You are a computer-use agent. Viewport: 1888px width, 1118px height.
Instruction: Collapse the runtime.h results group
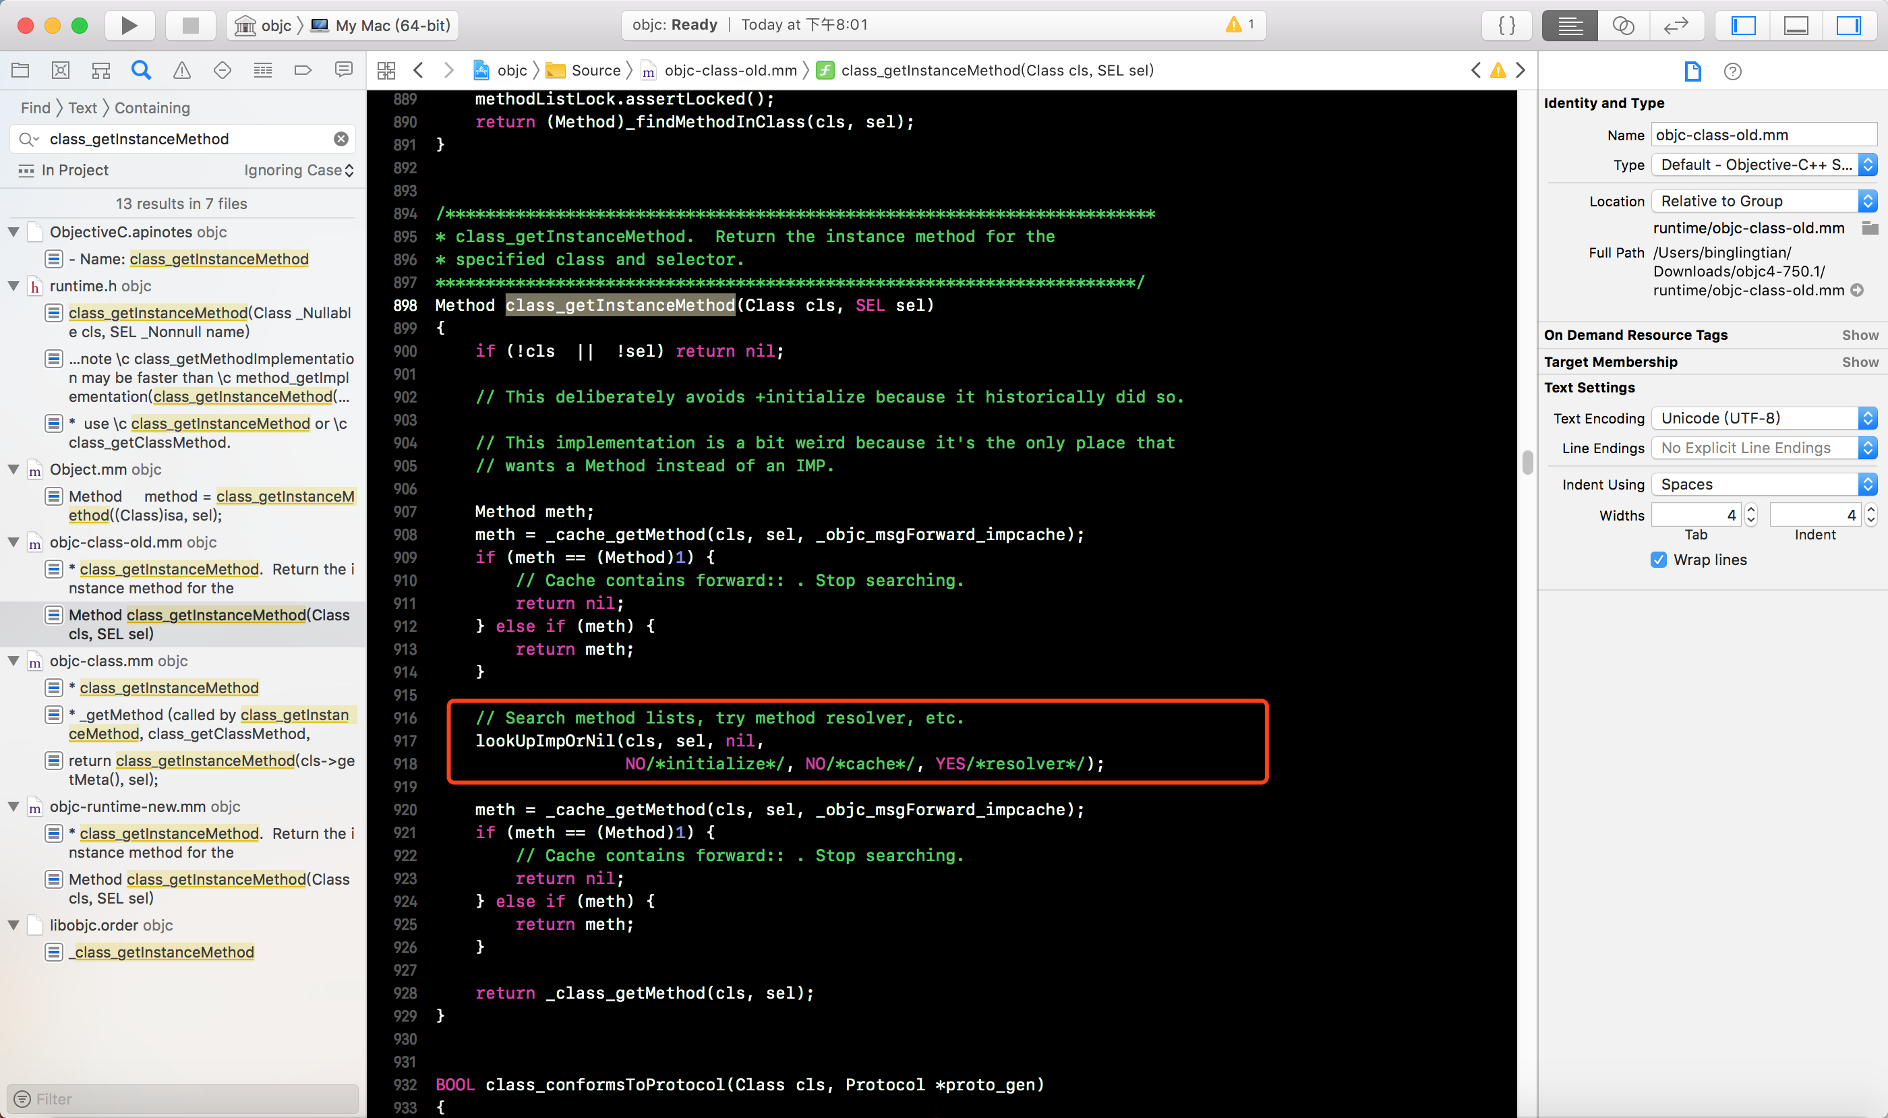pos(13,287)
